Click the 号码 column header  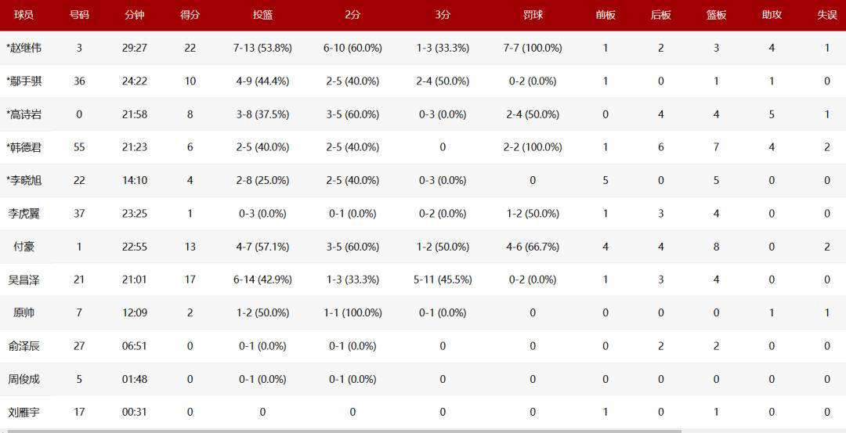point(79,15)
